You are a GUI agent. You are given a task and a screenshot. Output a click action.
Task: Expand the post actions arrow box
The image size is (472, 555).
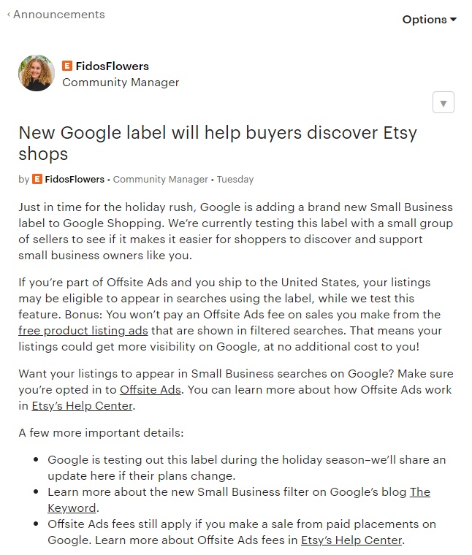[x=444, y=102]
